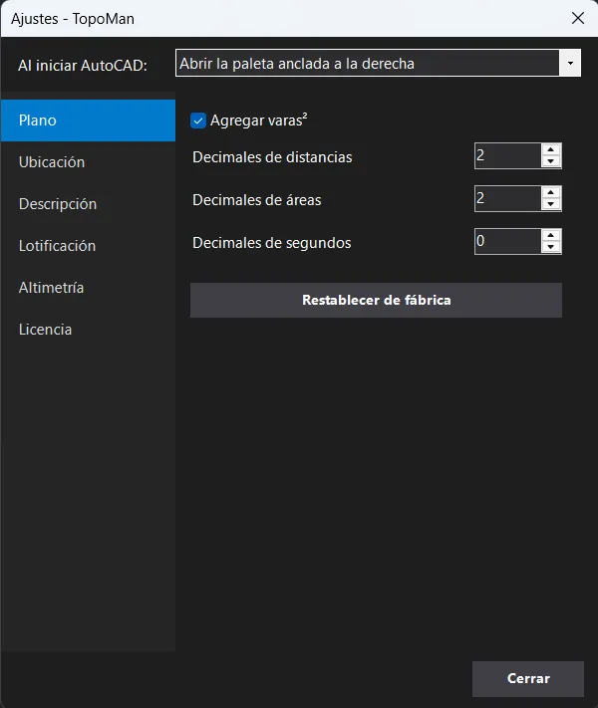Open the Descripción tab

tap(88, 204)
